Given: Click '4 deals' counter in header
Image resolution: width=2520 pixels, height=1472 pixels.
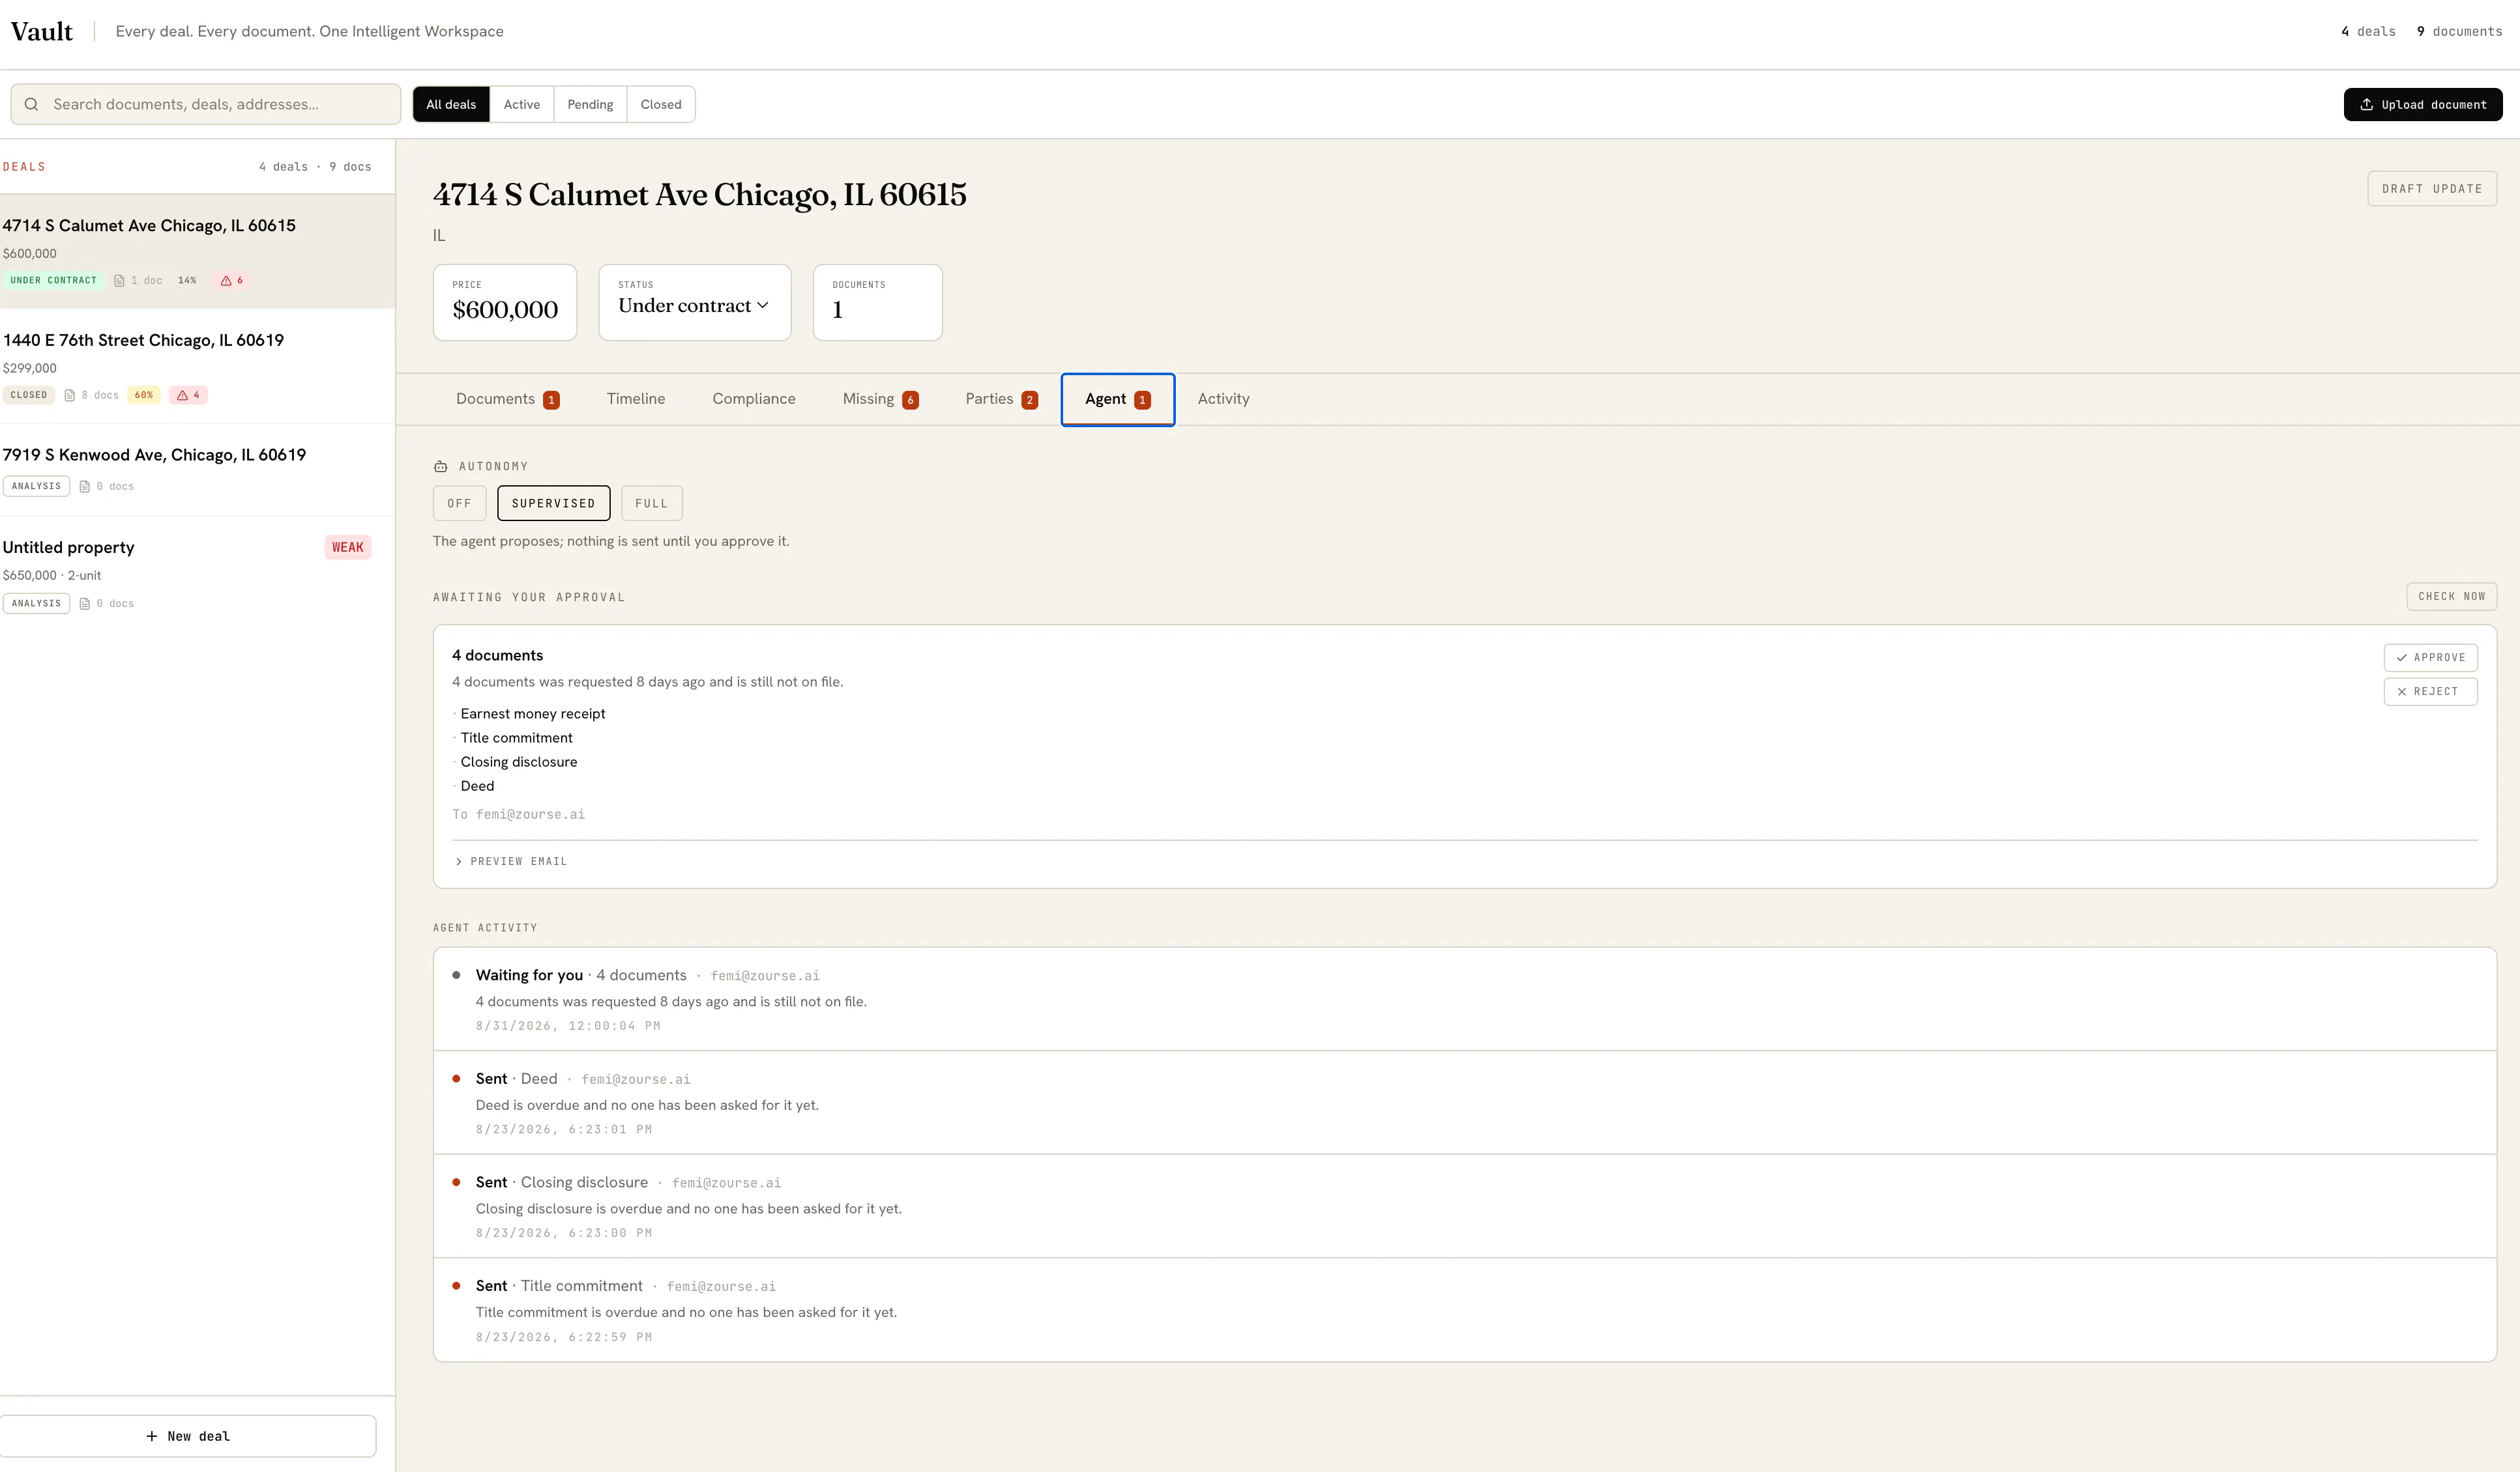Looking at the screenshot, I should coord(2367,32).
